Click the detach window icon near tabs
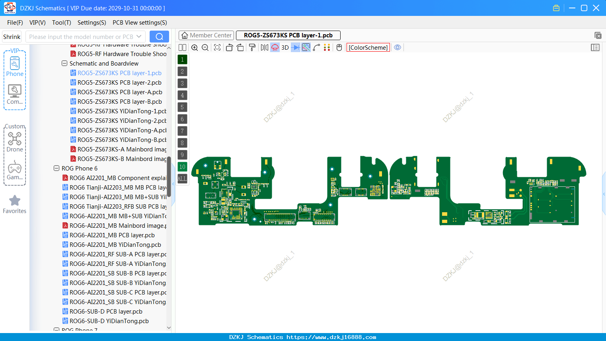The width and height of the screenshot is (606, 341). (598, 35)
